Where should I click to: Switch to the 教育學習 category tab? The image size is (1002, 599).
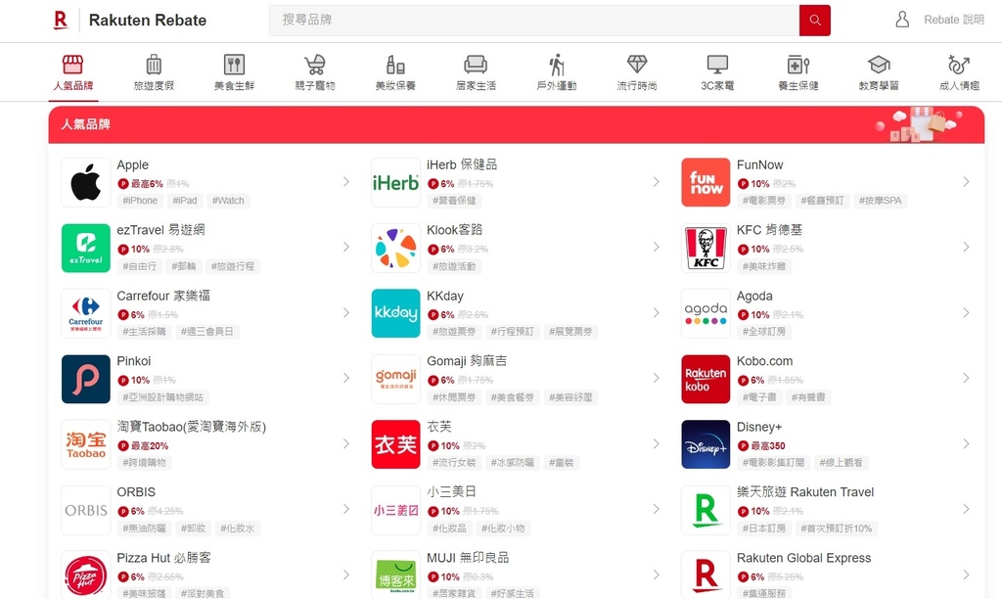(x=879, y=72)
